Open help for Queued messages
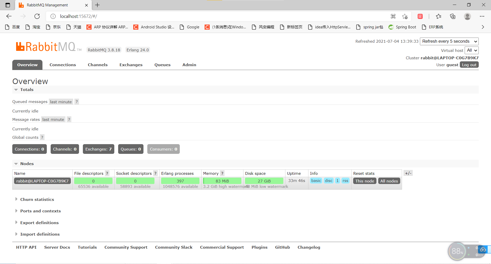Viewport: 491px width, 264px height. pos(76,102)
